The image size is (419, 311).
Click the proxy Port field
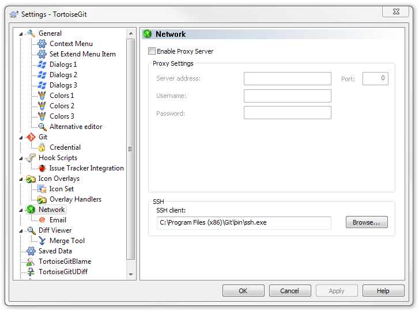[375, 78]
